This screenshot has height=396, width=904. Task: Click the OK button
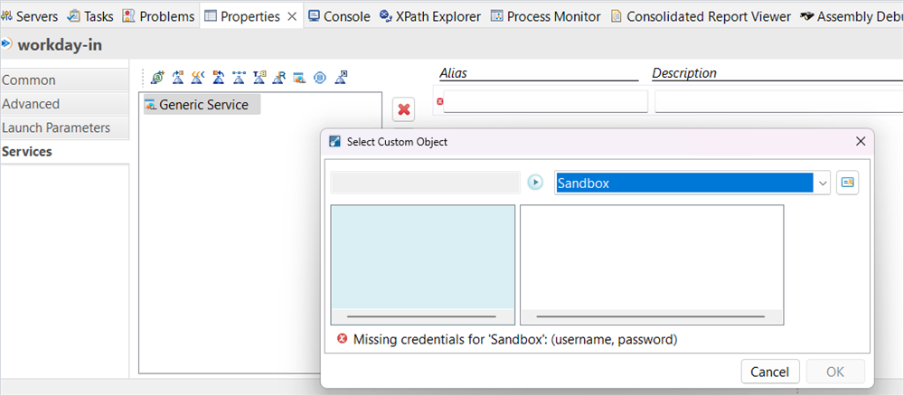pyautogui.click(x=835, y=372)
